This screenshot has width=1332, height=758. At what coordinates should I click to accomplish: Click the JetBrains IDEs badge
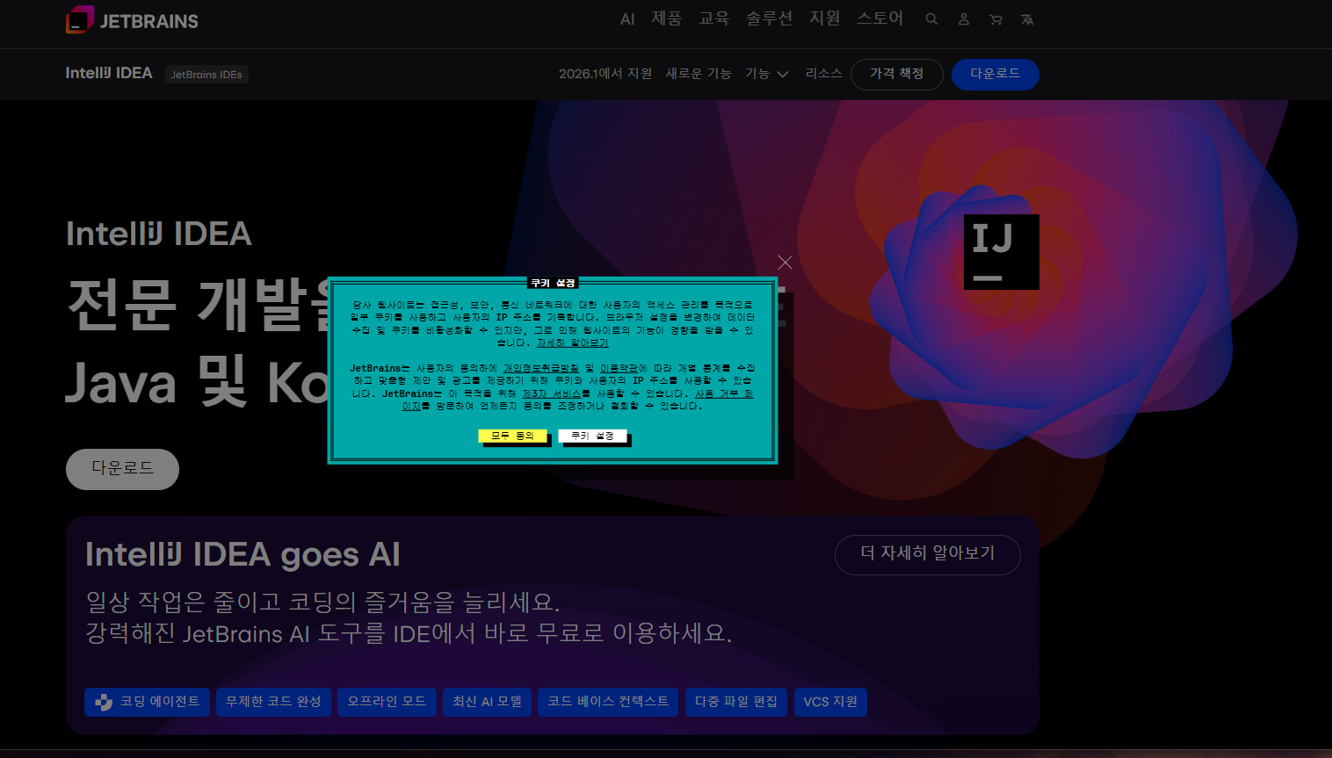pyautogui.click(x=206, y=75)
